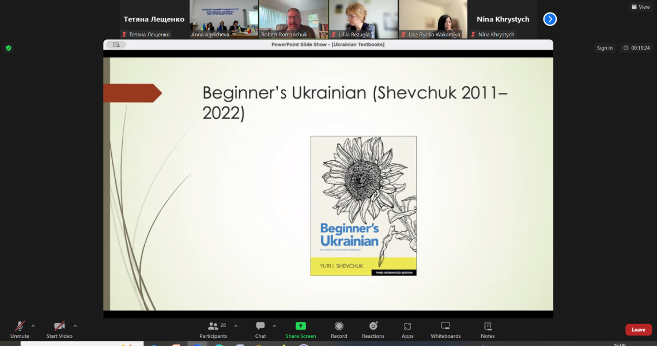Click the red Leave button
Screen dimensions: 657x346
pyautogui.click(x=638, y=330)
